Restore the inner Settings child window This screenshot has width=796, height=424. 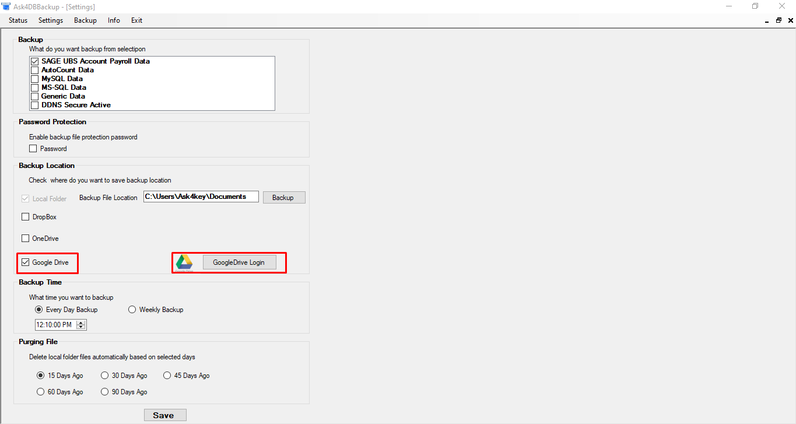[x=779, y=20]
